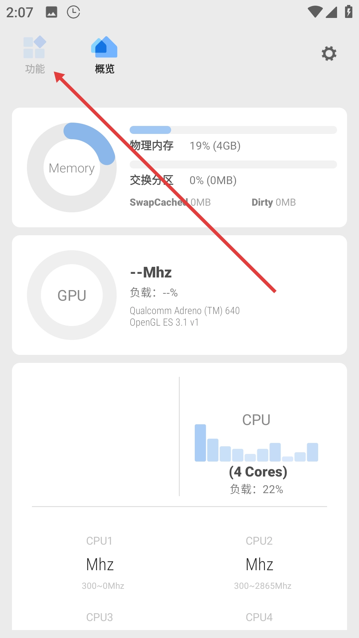Tap the CPU load bar chart
The height and width of the screenshot is (638, 359).
click(256, 443)
